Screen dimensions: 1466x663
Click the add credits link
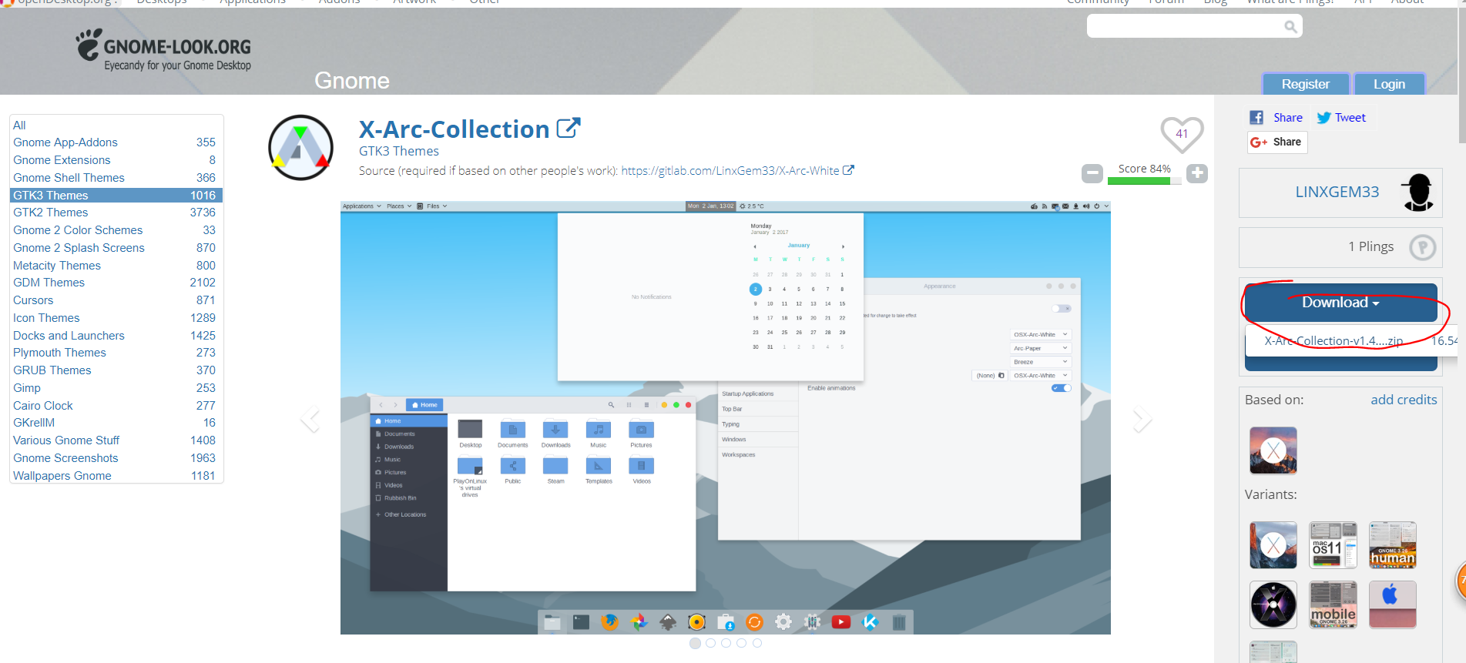pos(1404,400)
